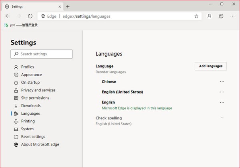
Task: Open more actions for English language
Action: (222, 103)
